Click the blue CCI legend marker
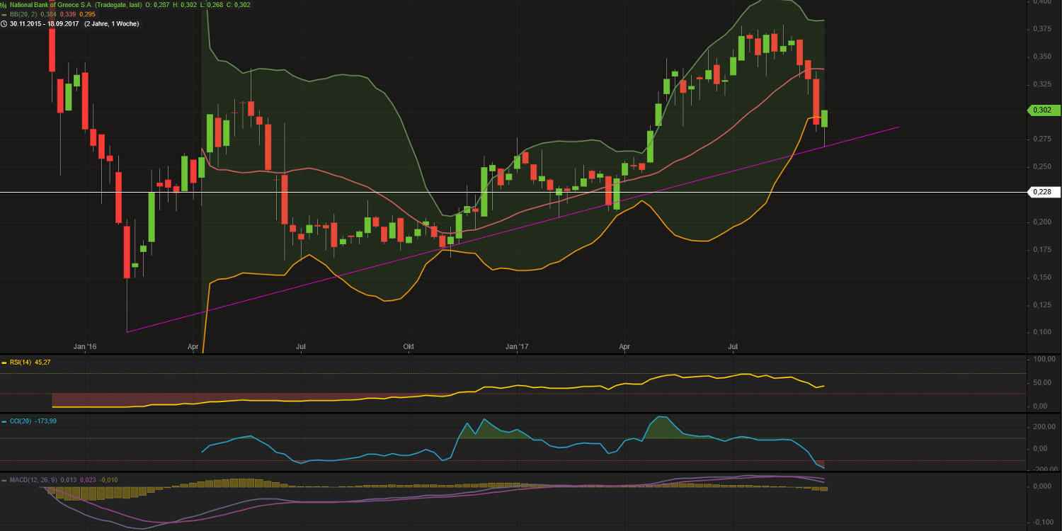The width and height of the screenshot is (1062, 531). click(4, 421)
